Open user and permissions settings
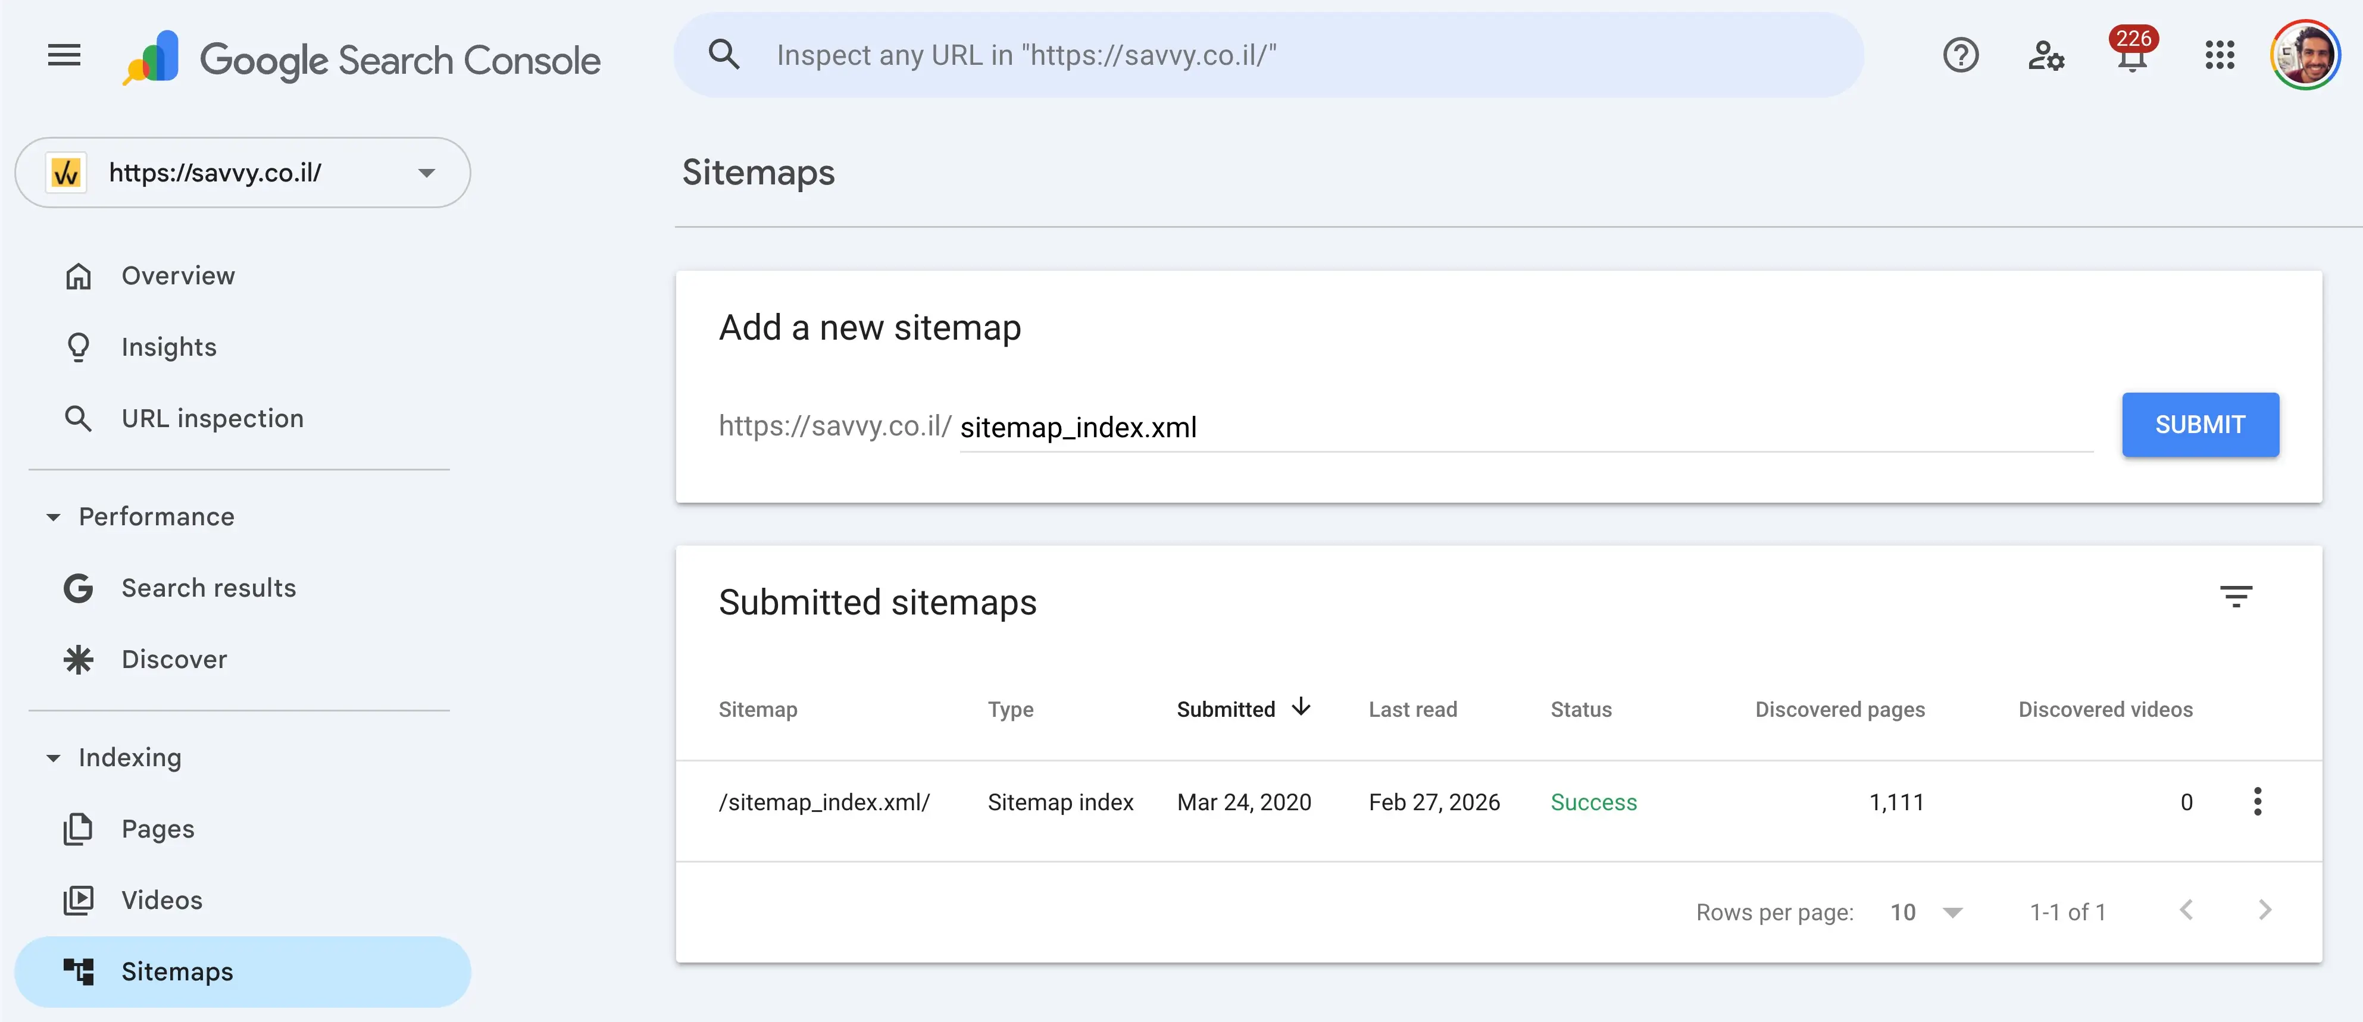 (2046, 57)
